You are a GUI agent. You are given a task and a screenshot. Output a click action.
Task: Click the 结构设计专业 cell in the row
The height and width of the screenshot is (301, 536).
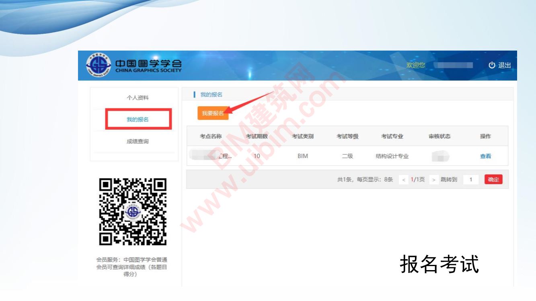pyautogui.click(x=392, y=157)
